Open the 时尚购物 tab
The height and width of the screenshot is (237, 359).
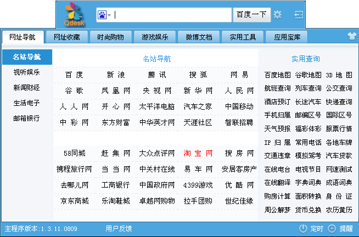[110, 37]
